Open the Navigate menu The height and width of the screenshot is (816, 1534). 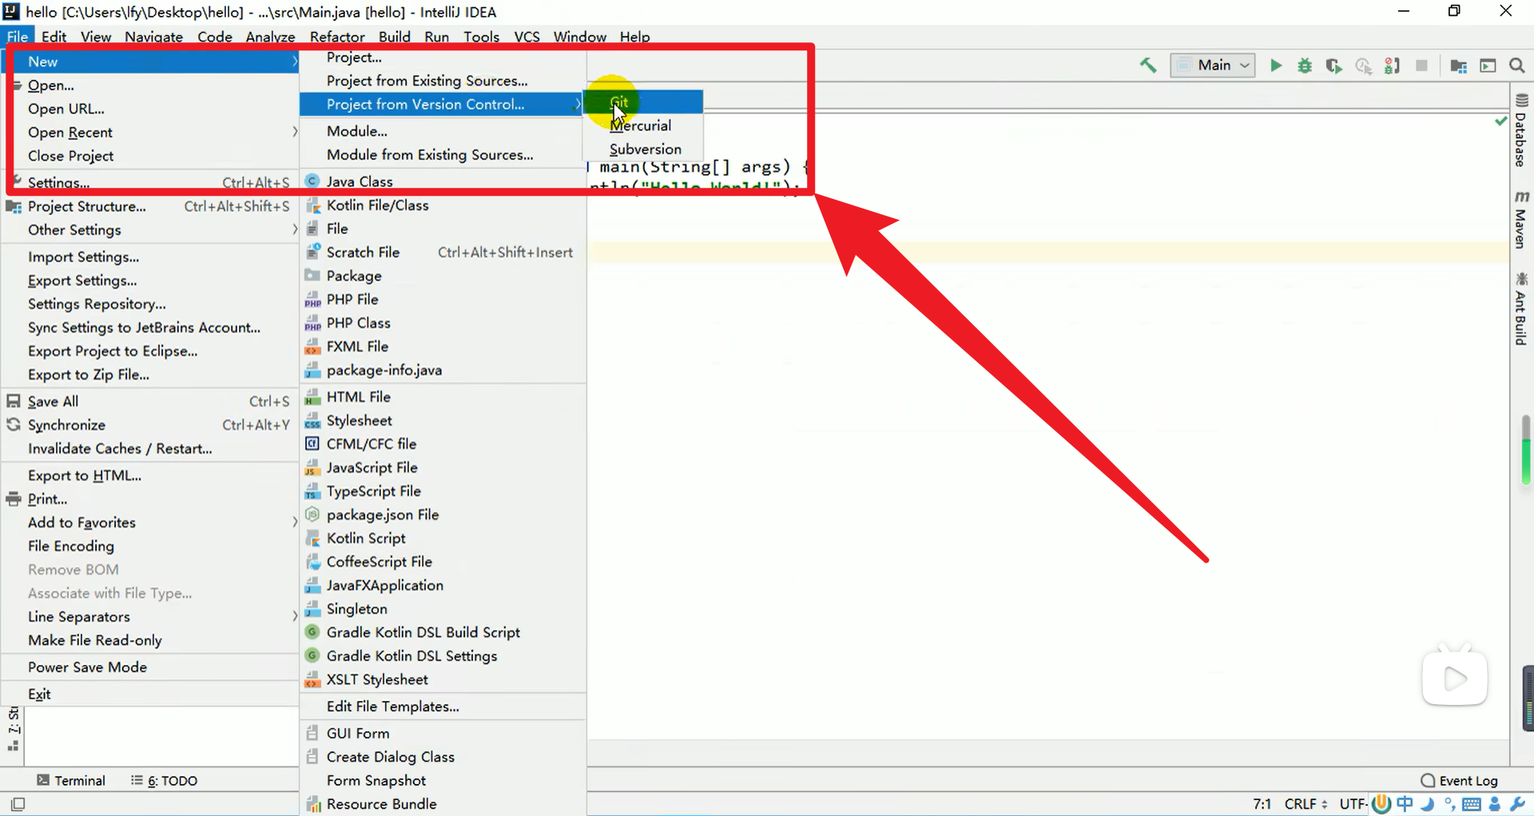(x=153, y=37)
